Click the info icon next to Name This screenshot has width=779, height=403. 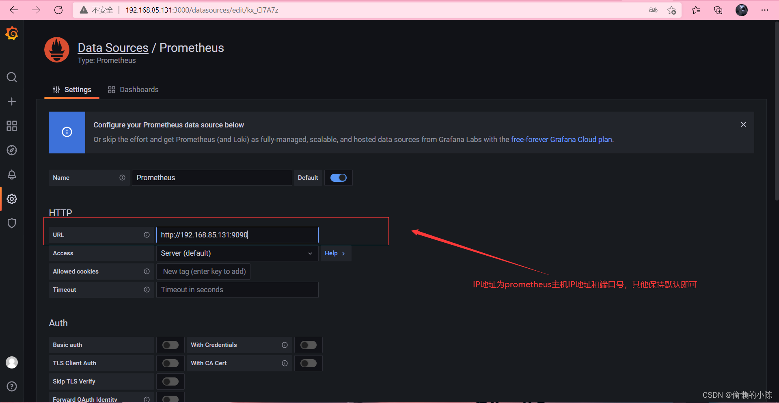(122, 178)
